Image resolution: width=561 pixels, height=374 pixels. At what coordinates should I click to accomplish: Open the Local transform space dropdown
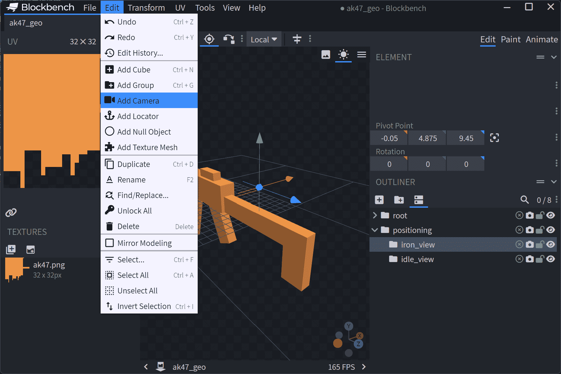pyautogui.click(x=264, y=39)
